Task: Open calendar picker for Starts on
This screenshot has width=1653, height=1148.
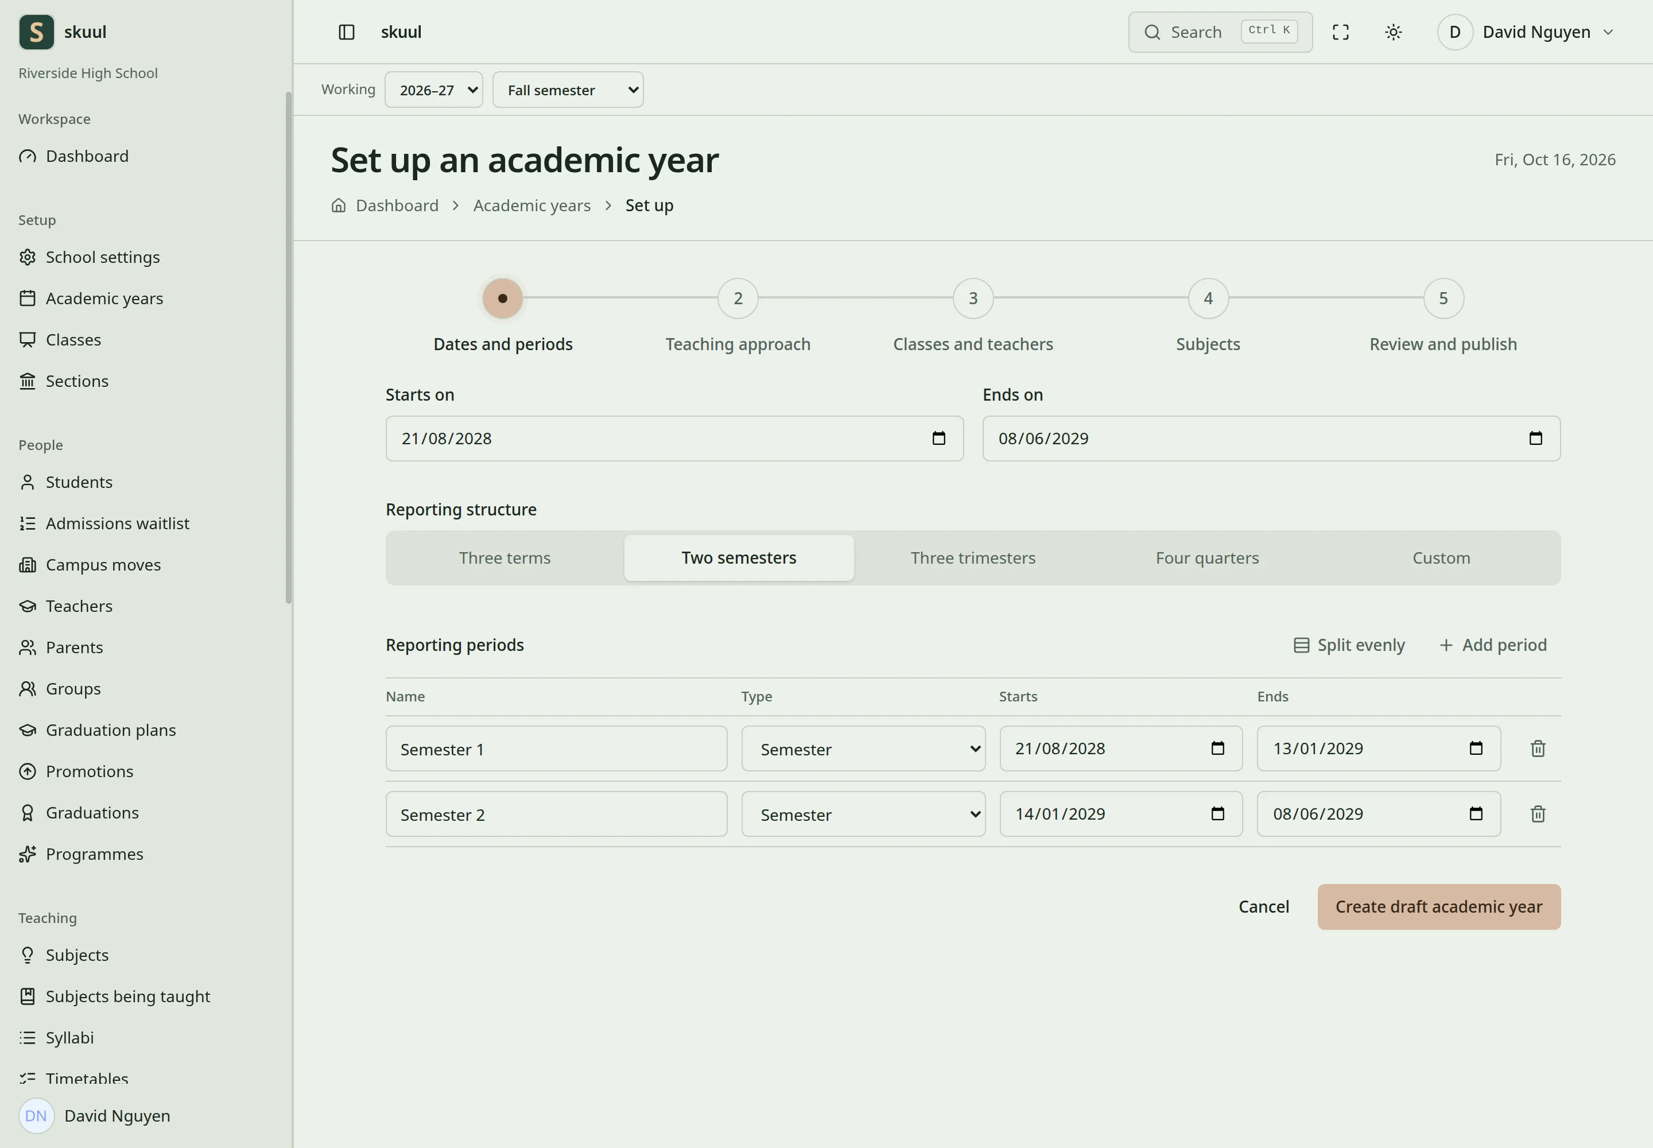Action: tap(939, 439)
